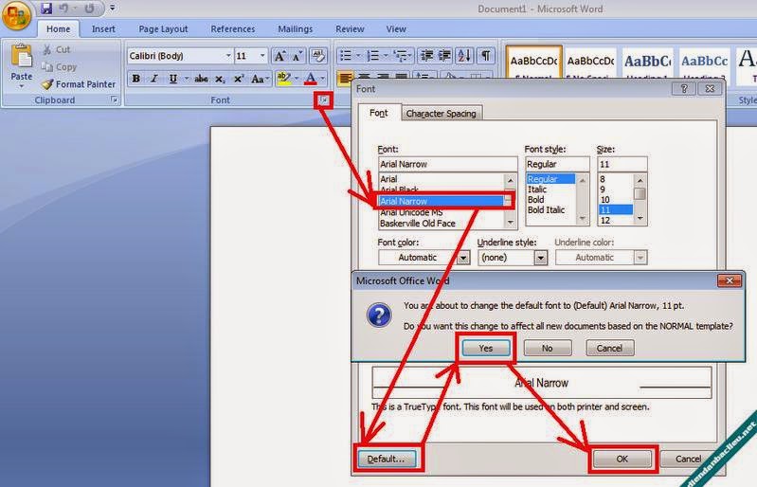757x487 pixels.
Task: Switch to the Character Spacing tab
Action: [441, 114]
